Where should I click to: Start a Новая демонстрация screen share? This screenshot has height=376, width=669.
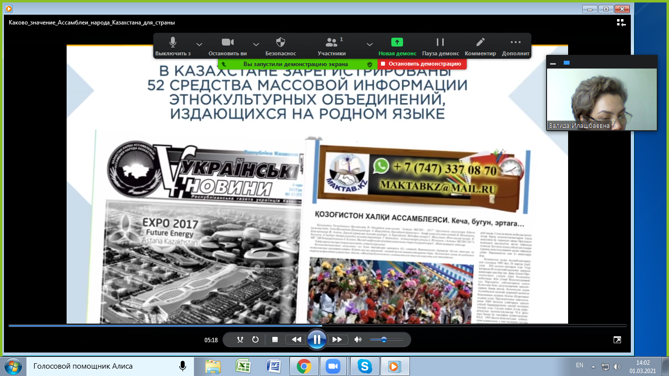pyautogui.click(x=397, y=47)
